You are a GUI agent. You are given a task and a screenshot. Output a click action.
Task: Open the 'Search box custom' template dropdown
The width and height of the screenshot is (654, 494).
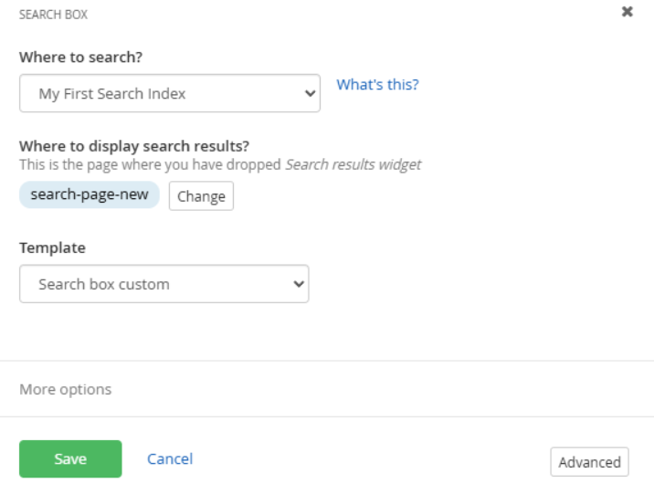[163, 284]
